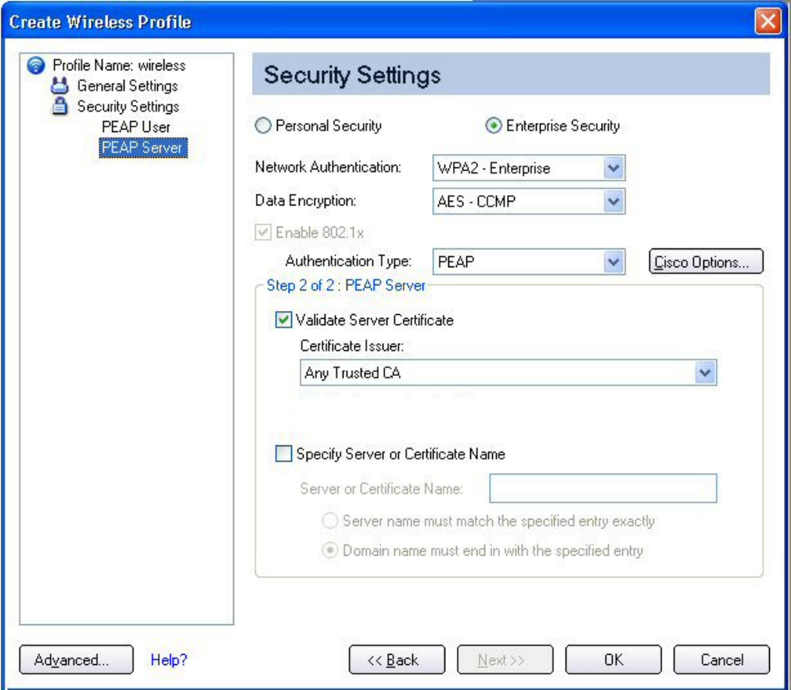The image size is (791, 690).
Task: Open the Data Encryption dropdown
Action: click(614, 202)
